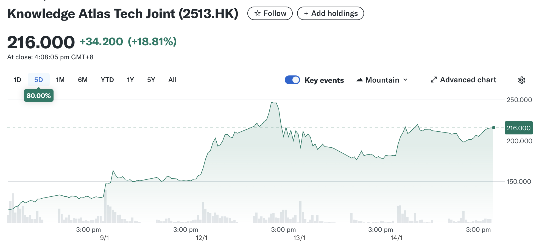Click the Advanced chart expand arrows icon

pyautogui.click(x=434, y=80)
